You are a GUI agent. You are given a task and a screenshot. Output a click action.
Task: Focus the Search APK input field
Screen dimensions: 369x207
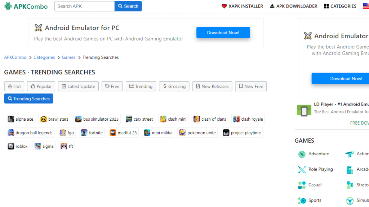(x=85, y=6)
